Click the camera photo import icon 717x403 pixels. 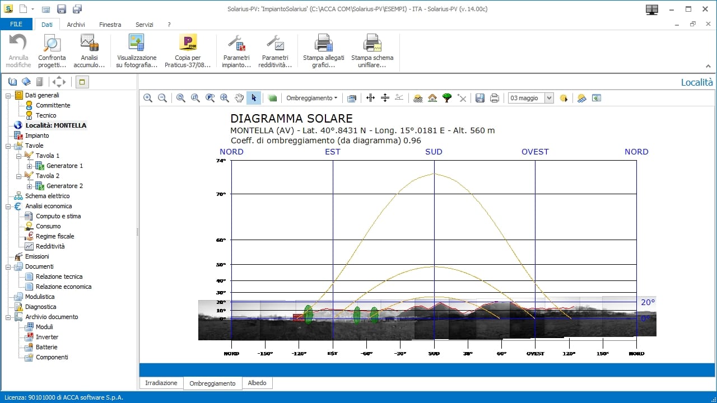click(352, 98)
